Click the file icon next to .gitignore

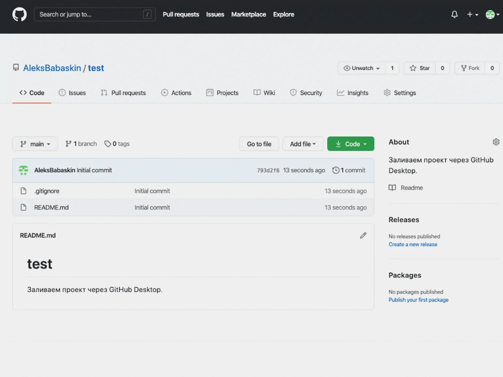point(24,191)
